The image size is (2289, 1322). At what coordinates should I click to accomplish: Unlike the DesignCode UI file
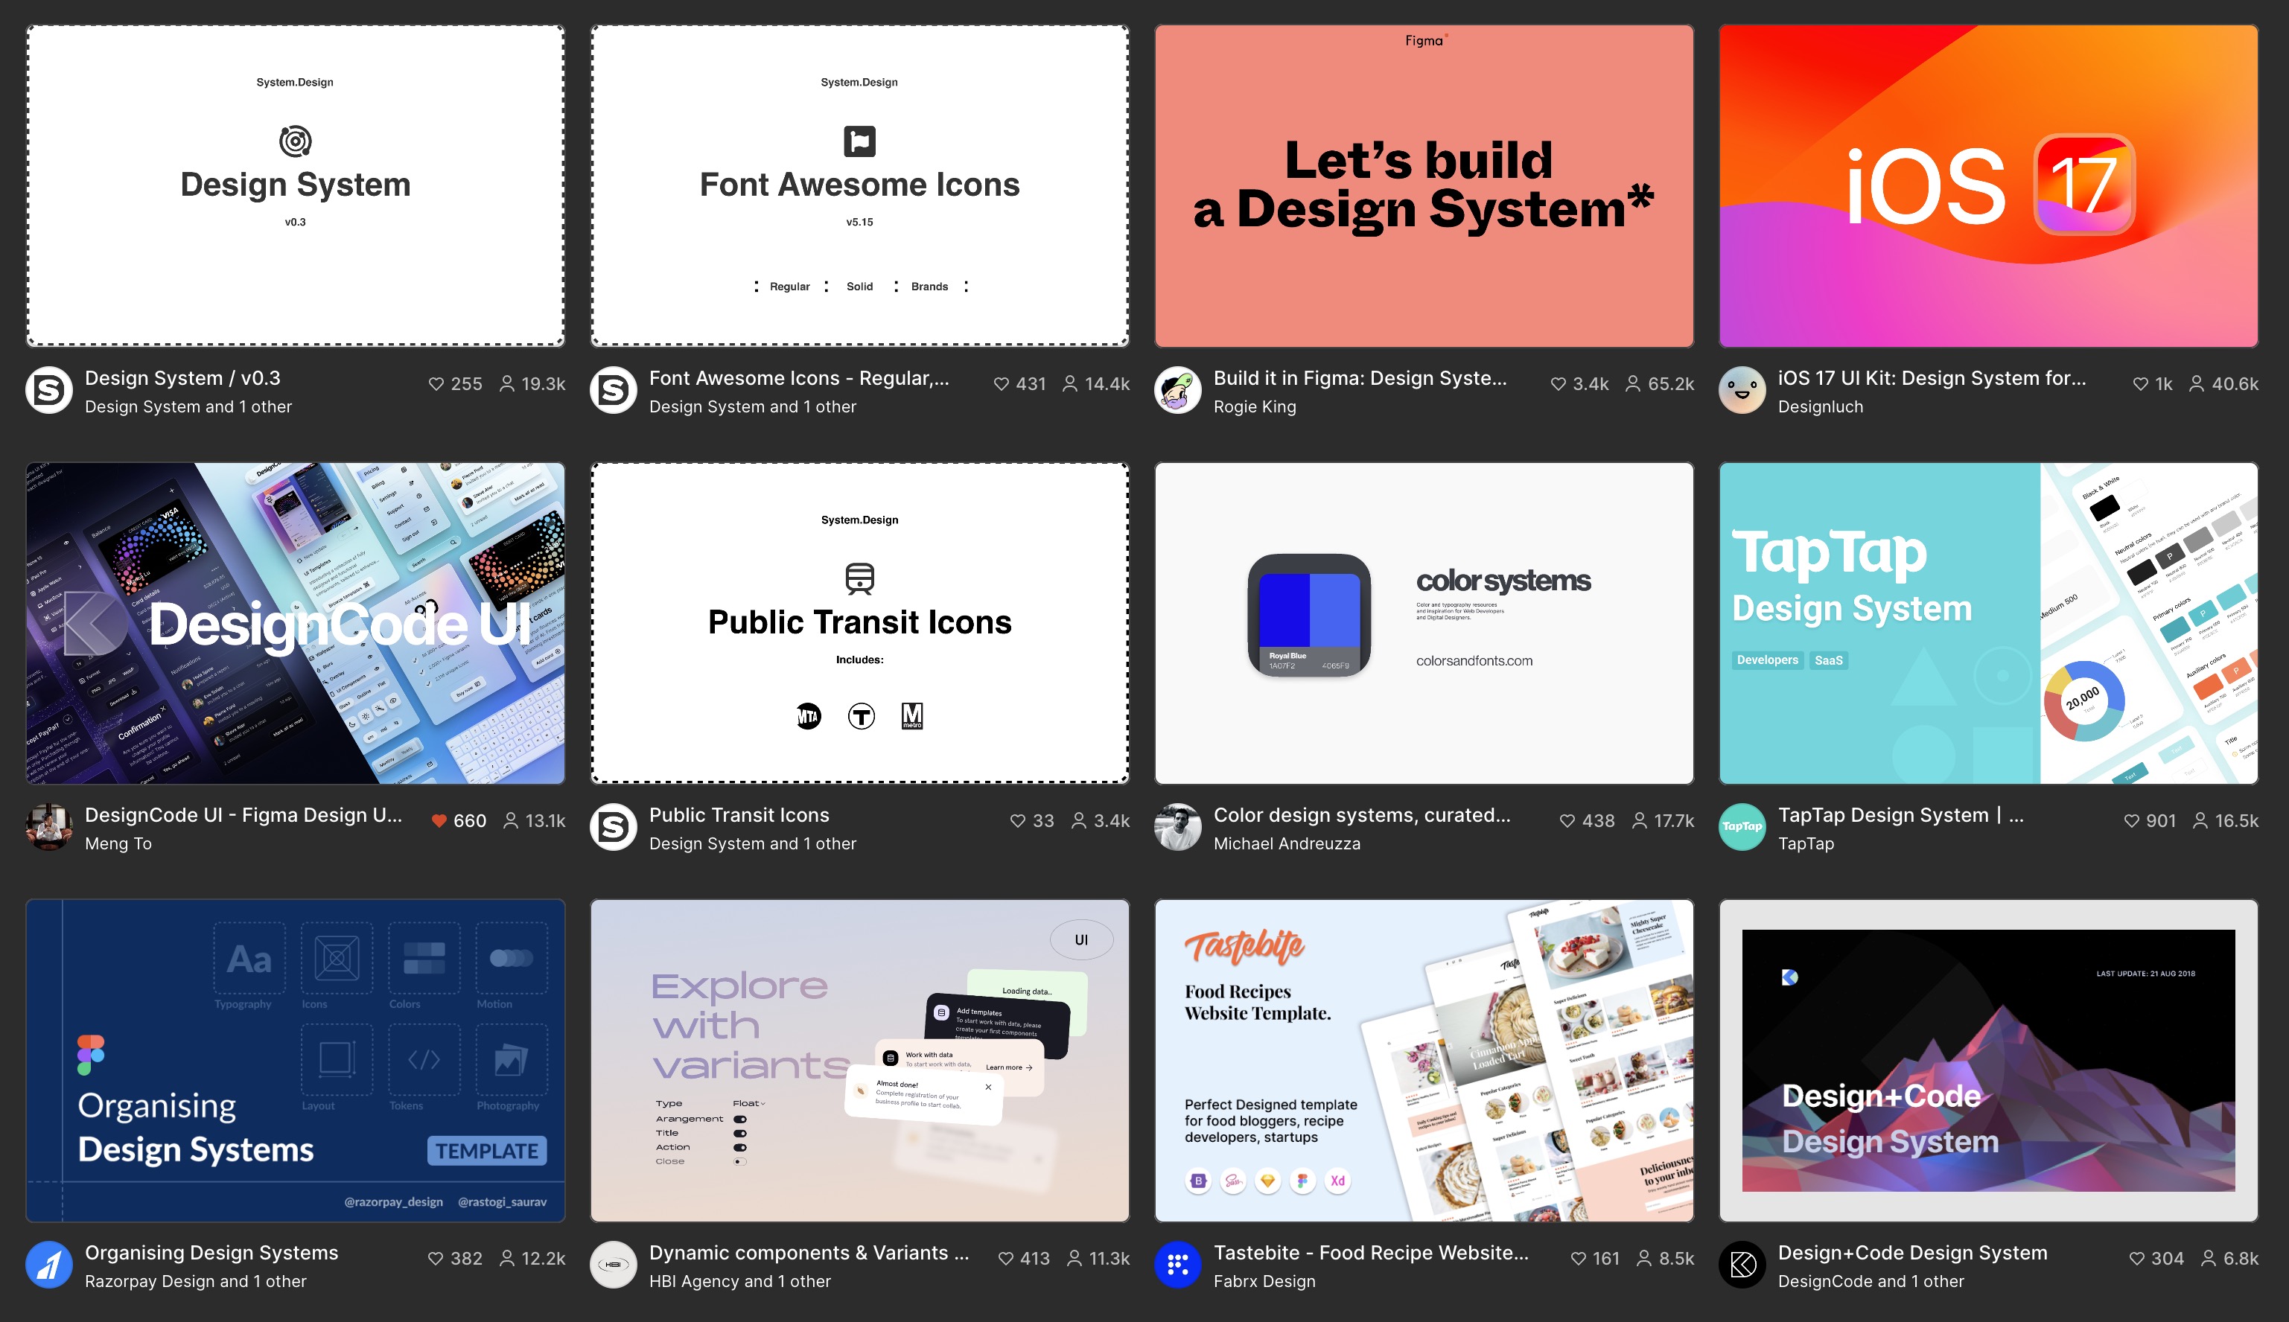439,821
